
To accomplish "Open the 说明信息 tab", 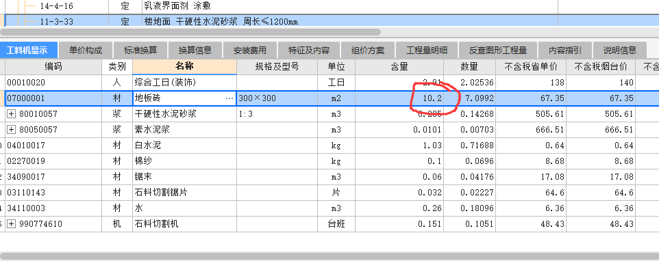I will coord(619,51).
